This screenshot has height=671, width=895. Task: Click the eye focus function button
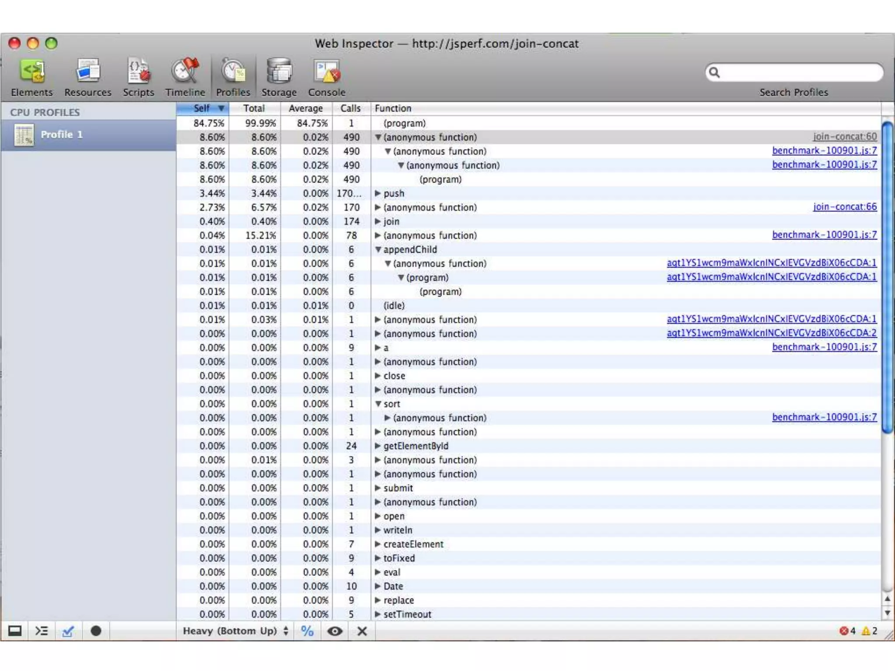(335, 631)
